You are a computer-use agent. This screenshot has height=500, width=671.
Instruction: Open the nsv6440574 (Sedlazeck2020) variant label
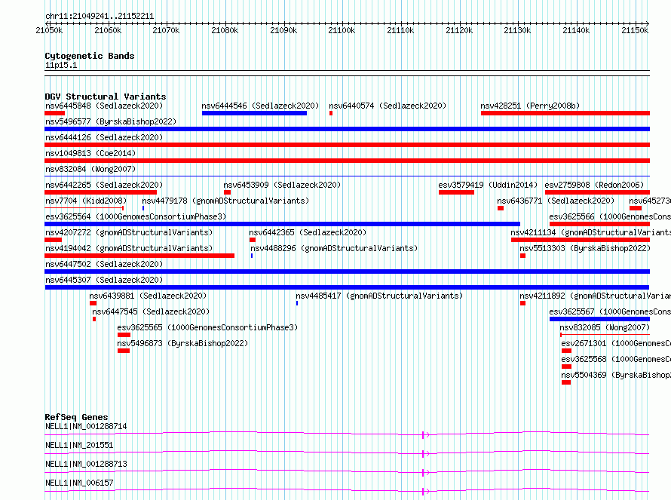388,106
